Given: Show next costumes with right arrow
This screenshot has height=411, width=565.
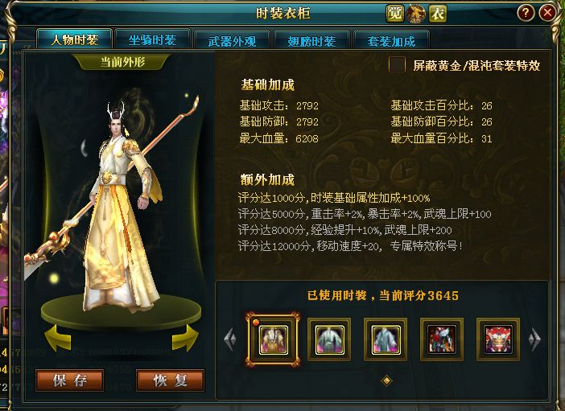Looking at the screenshot, I should click(x=534, y=339).
